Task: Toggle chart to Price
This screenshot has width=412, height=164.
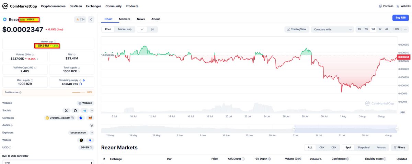Action: (108, 29)
